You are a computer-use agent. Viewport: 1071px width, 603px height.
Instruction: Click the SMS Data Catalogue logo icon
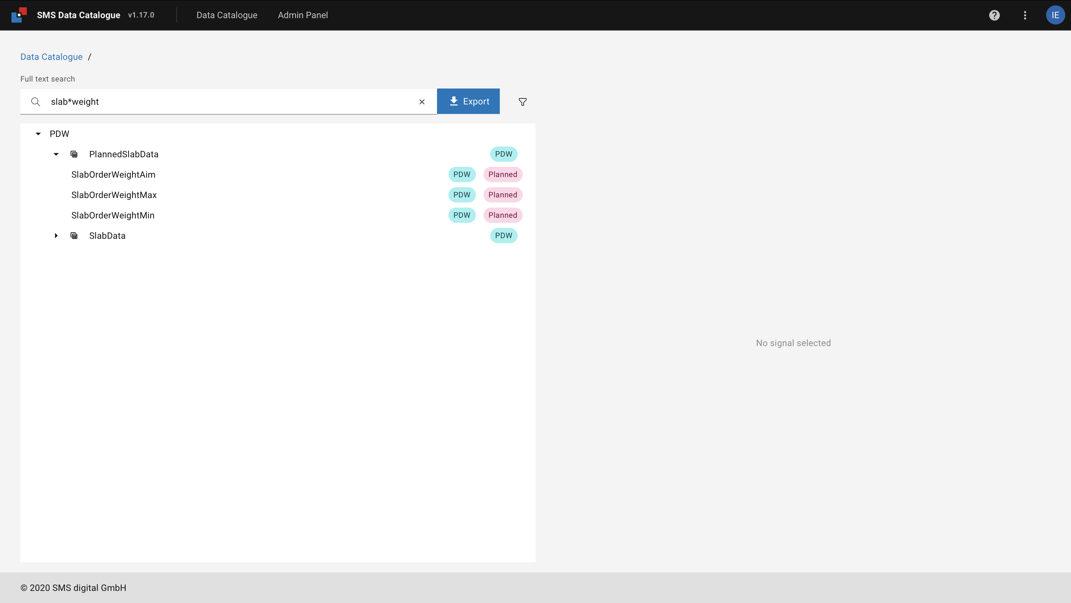19,15
